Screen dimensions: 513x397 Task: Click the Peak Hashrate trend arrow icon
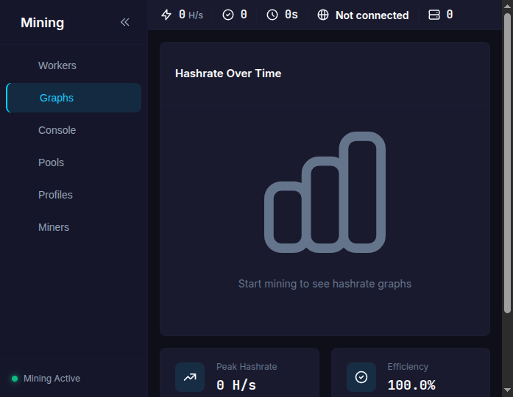pos(190,377)
